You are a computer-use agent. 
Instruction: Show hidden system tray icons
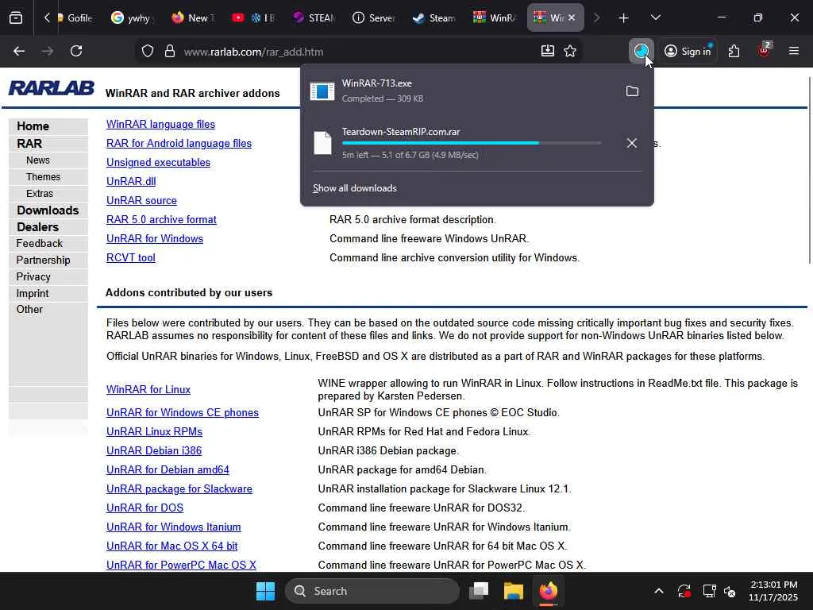(x=658, y=591)
